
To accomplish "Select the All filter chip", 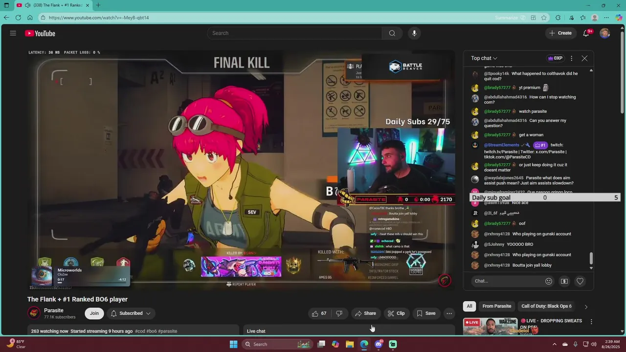I will (469, 306).
